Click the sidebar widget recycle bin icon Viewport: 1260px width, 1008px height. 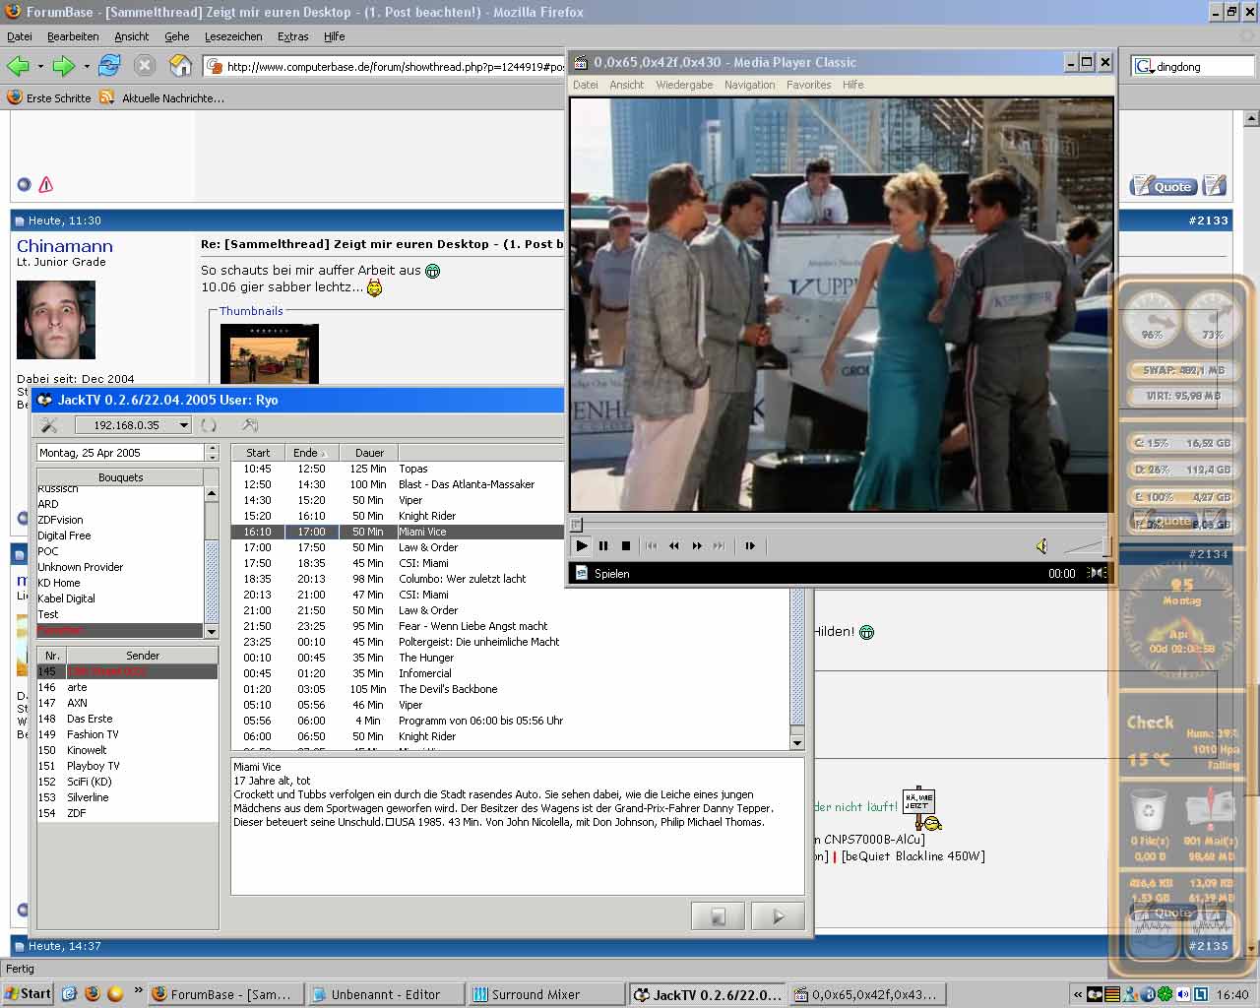(x=1149, y=810)
